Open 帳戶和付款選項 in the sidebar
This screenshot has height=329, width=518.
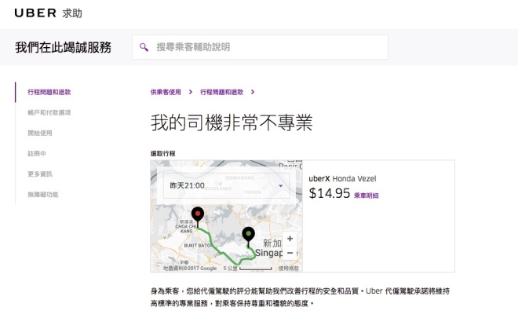[49, 112]
